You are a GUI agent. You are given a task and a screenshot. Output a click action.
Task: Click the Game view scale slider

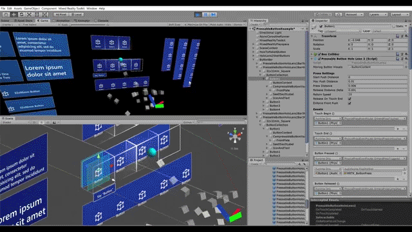pos(88,24)
